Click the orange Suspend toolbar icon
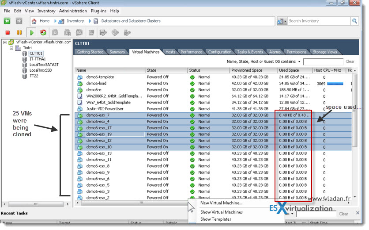 (19, 33)
